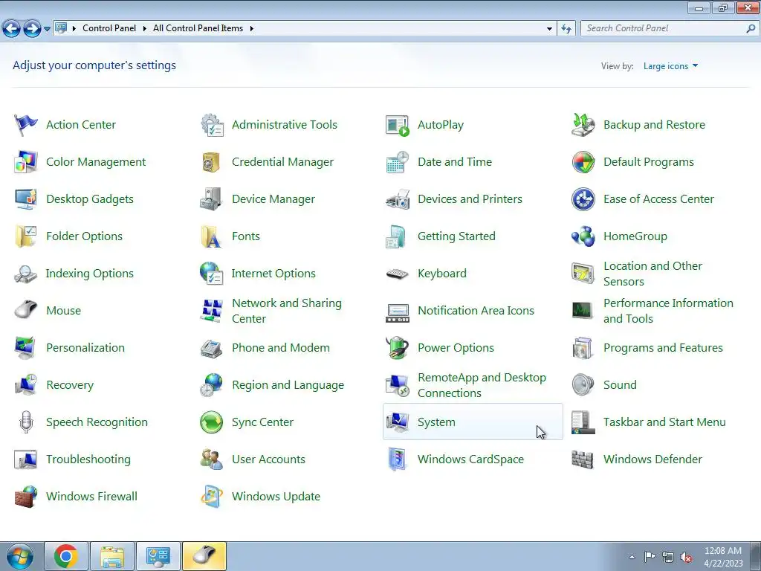Open the Credential Manager safe icon
Screen dimensions: 761x571
pos(212,162)
